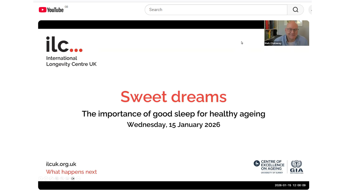Click the search magnifier button
This screenshot has width=345, height=194.
[x=295, y=10]
